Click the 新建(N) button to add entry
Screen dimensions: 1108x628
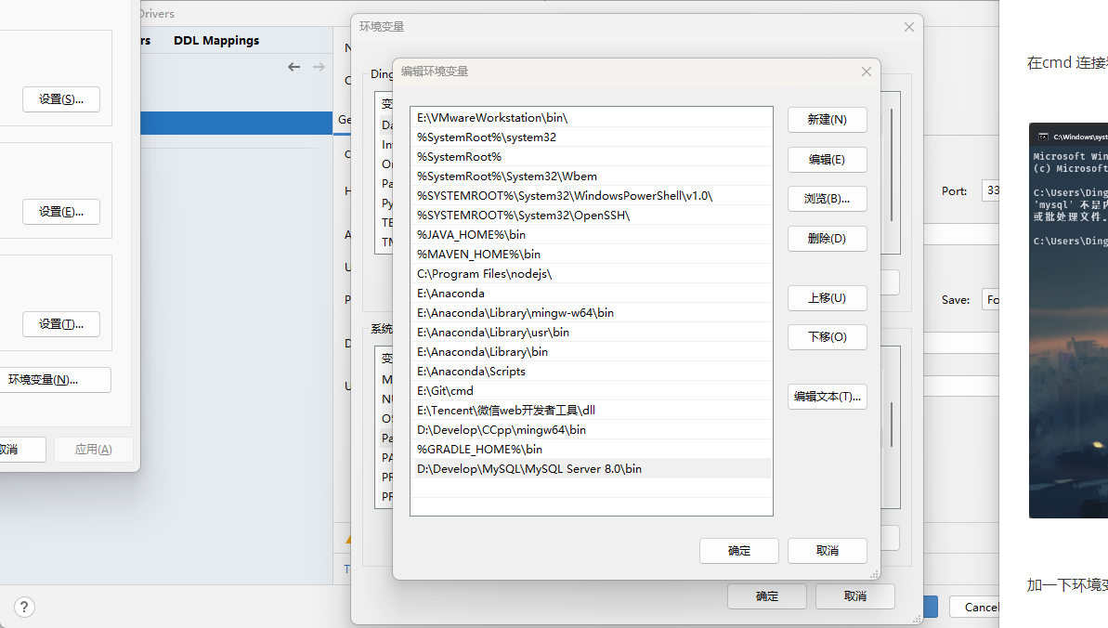[x=827, y=120]
